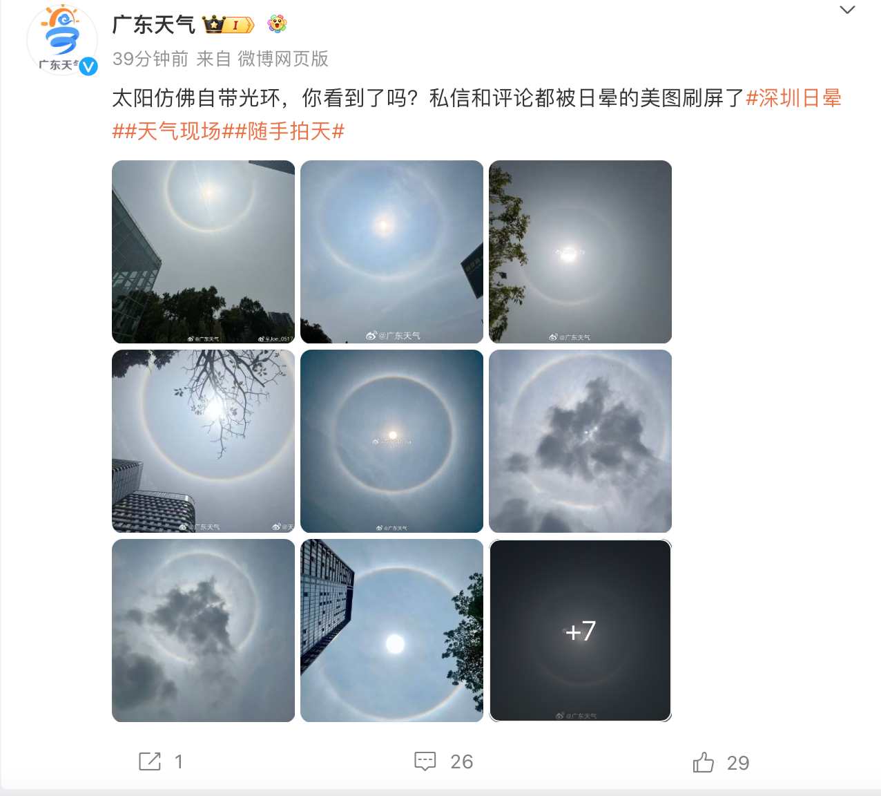Image resolution: width=881 pixels, height=796 pixels.
Task: Click the blue verified V badge
Action: click(x=88, y=66)
